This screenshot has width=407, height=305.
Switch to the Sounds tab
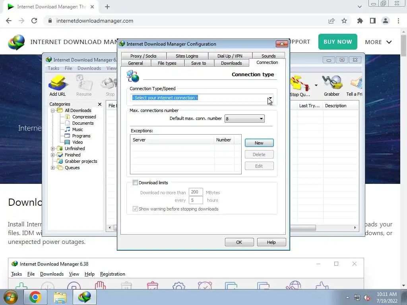coord(269,56)
